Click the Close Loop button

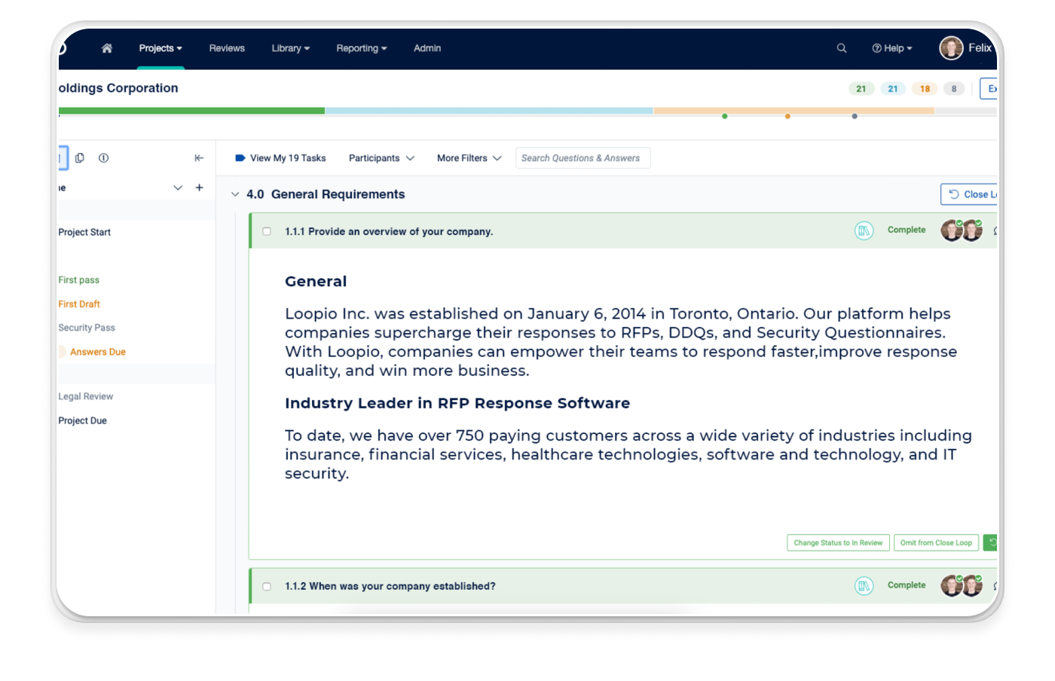click(x=969, y=194)
